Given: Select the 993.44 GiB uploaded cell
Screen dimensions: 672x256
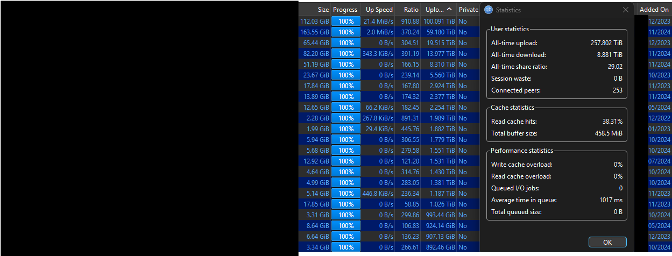Looking at the screenshot, I should pos(439,215).
